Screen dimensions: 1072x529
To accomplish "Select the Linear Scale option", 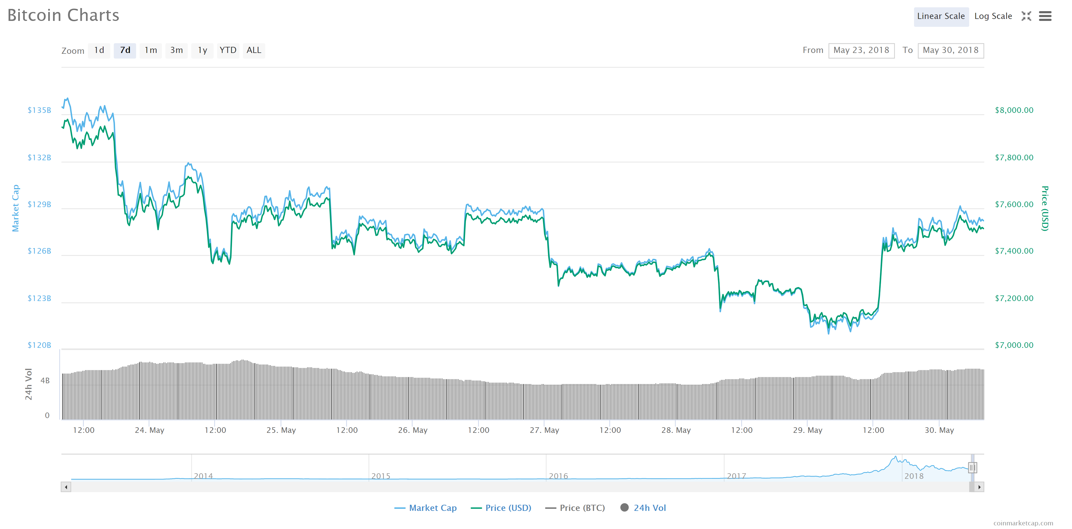I will [x=941, y=17].
